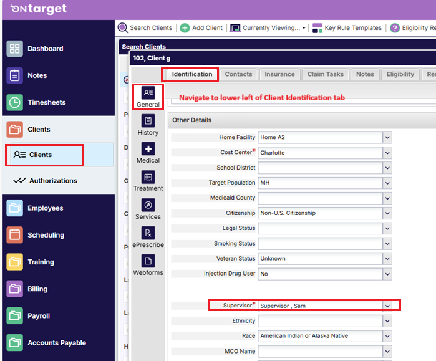Screen dimensions: 436x361
Task: Click the Key Rule Templates icon
Action: (317, 28)
